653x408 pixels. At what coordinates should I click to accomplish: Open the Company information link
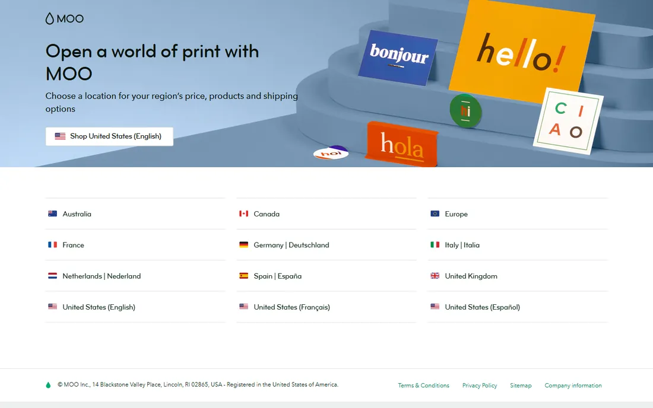pyautogui.click(x=573, y=385)
